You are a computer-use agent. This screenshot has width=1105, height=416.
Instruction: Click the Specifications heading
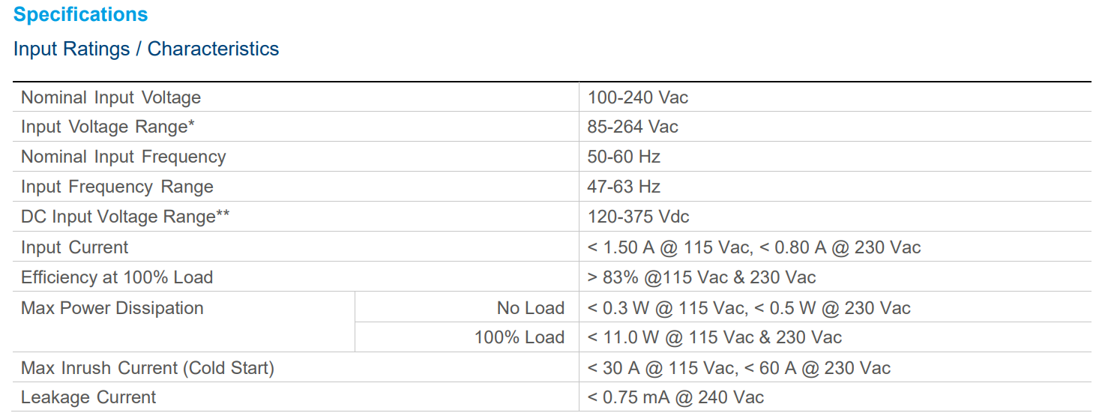pos(81,14)
